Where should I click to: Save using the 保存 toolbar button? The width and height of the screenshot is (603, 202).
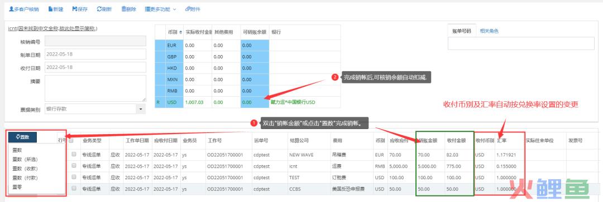click(80, 9)
